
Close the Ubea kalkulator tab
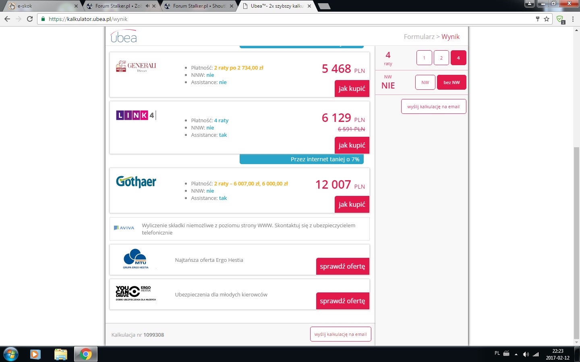click(309, 6)
